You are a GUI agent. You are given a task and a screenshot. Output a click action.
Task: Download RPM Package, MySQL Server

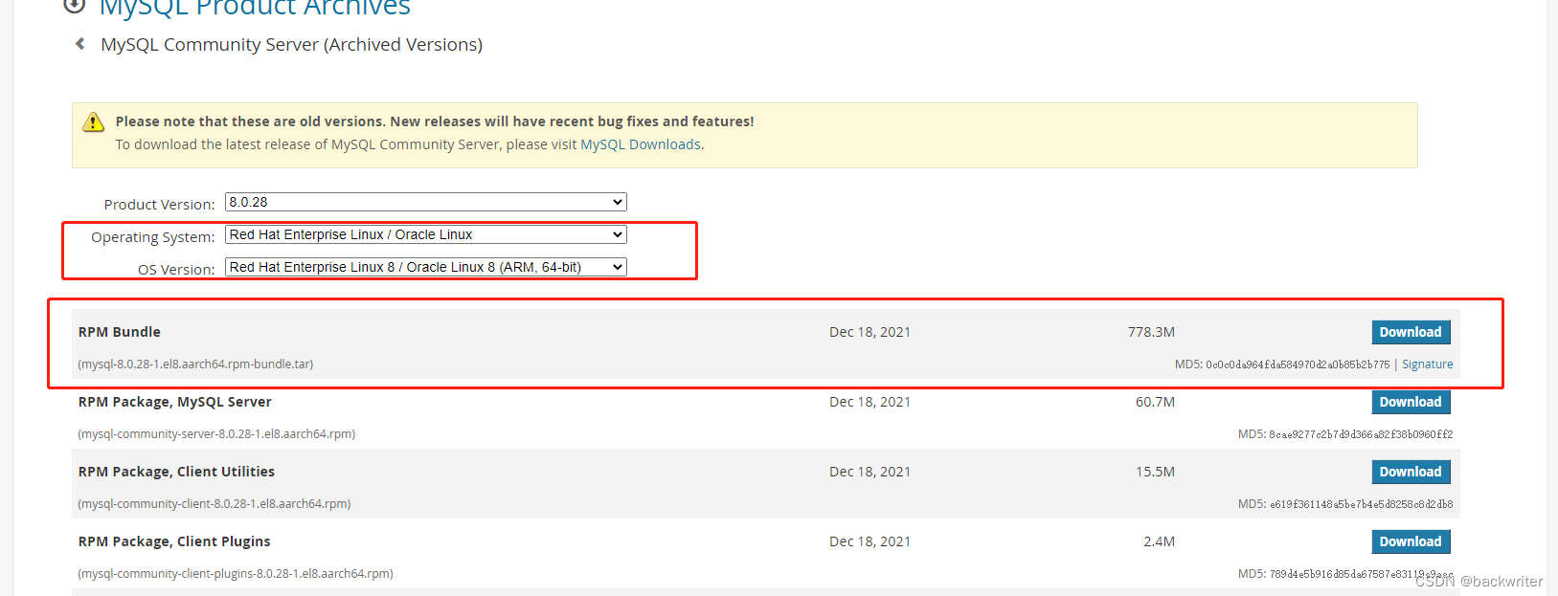point(1411,402)
